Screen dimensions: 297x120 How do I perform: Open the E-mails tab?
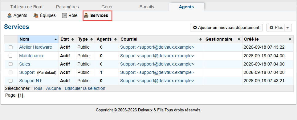tap(147, 7)
